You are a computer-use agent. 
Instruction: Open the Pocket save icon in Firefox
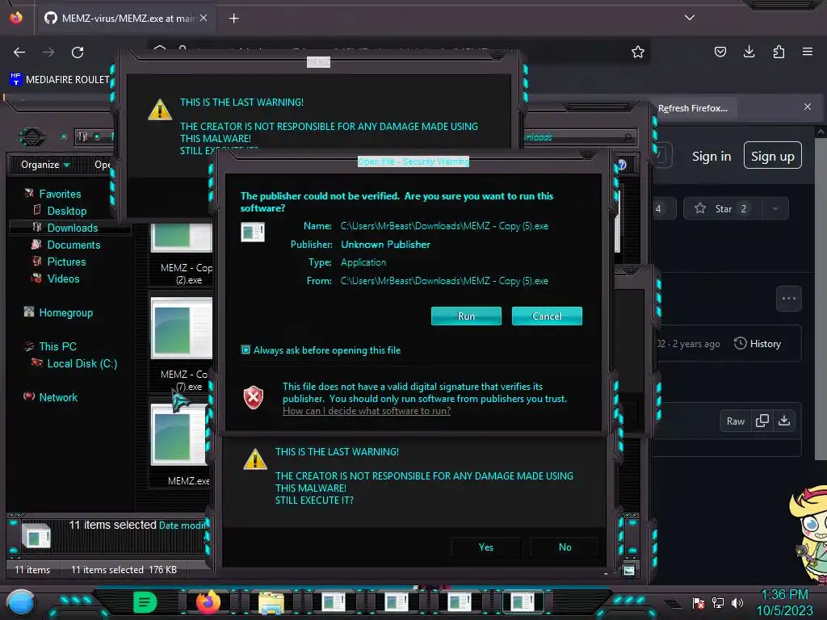[720, 52]
